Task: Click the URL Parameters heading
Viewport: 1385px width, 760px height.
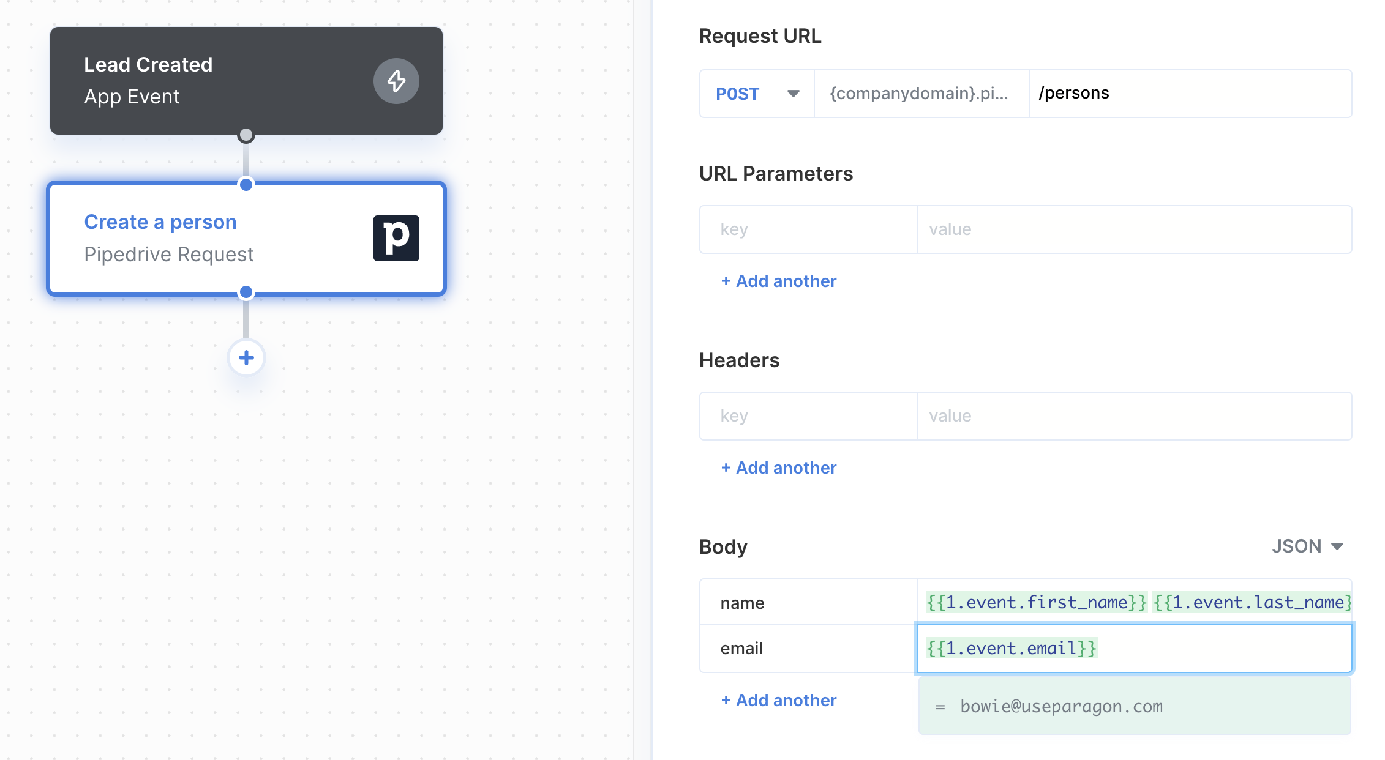Action: tap(776, 174)
